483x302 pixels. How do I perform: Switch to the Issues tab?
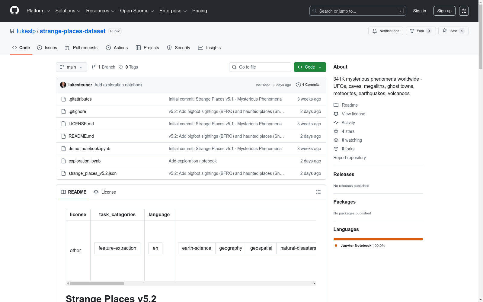pos(47,48)
